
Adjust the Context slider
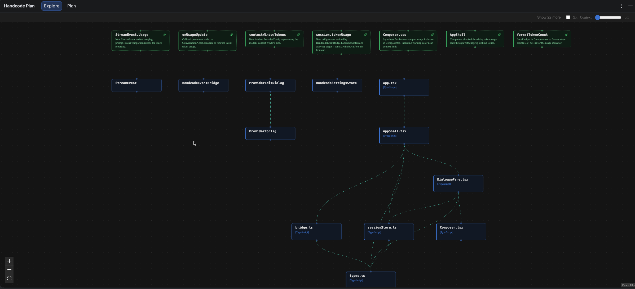coord(608,17)
